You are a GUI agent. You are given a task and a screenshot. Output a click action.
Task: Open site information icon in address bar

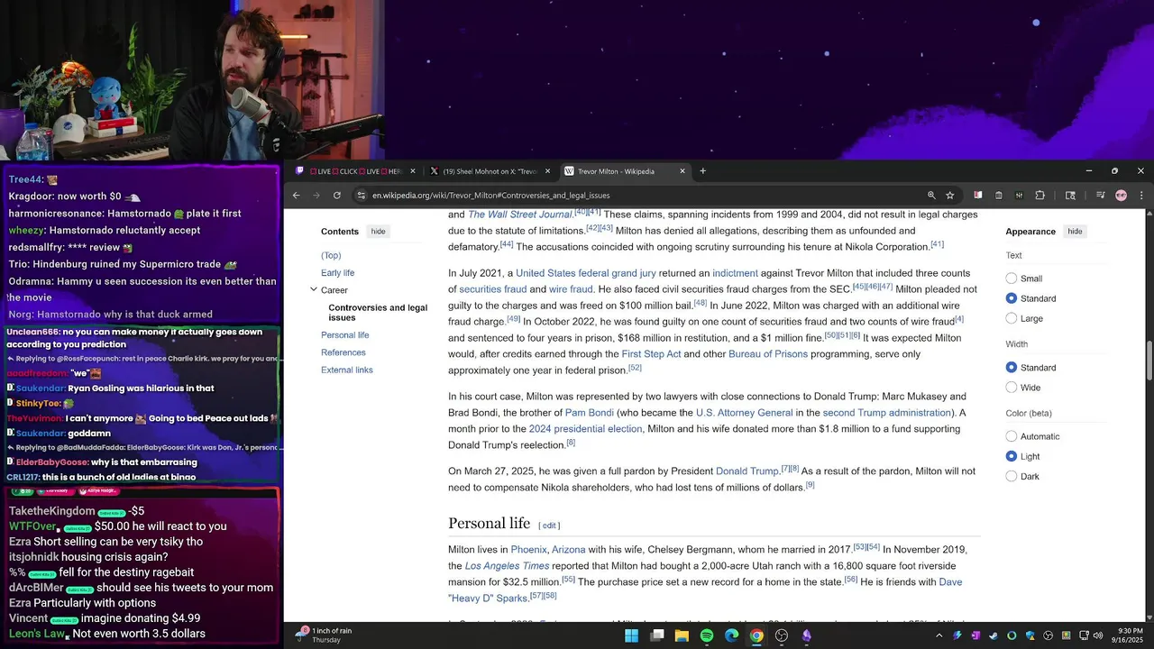coord(361,195)
